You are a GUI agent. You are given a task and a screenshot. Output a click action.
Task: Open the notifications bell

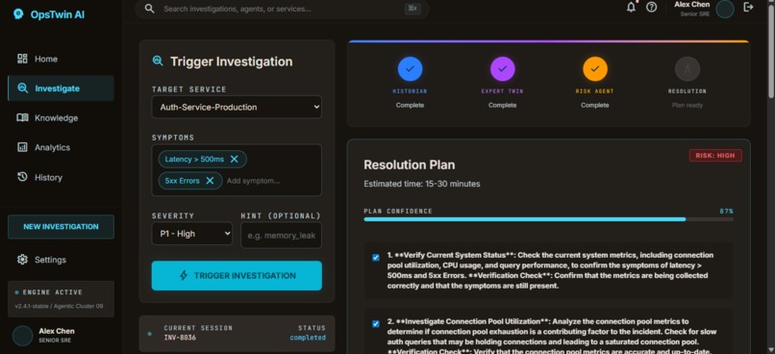[x=631, y=7]
